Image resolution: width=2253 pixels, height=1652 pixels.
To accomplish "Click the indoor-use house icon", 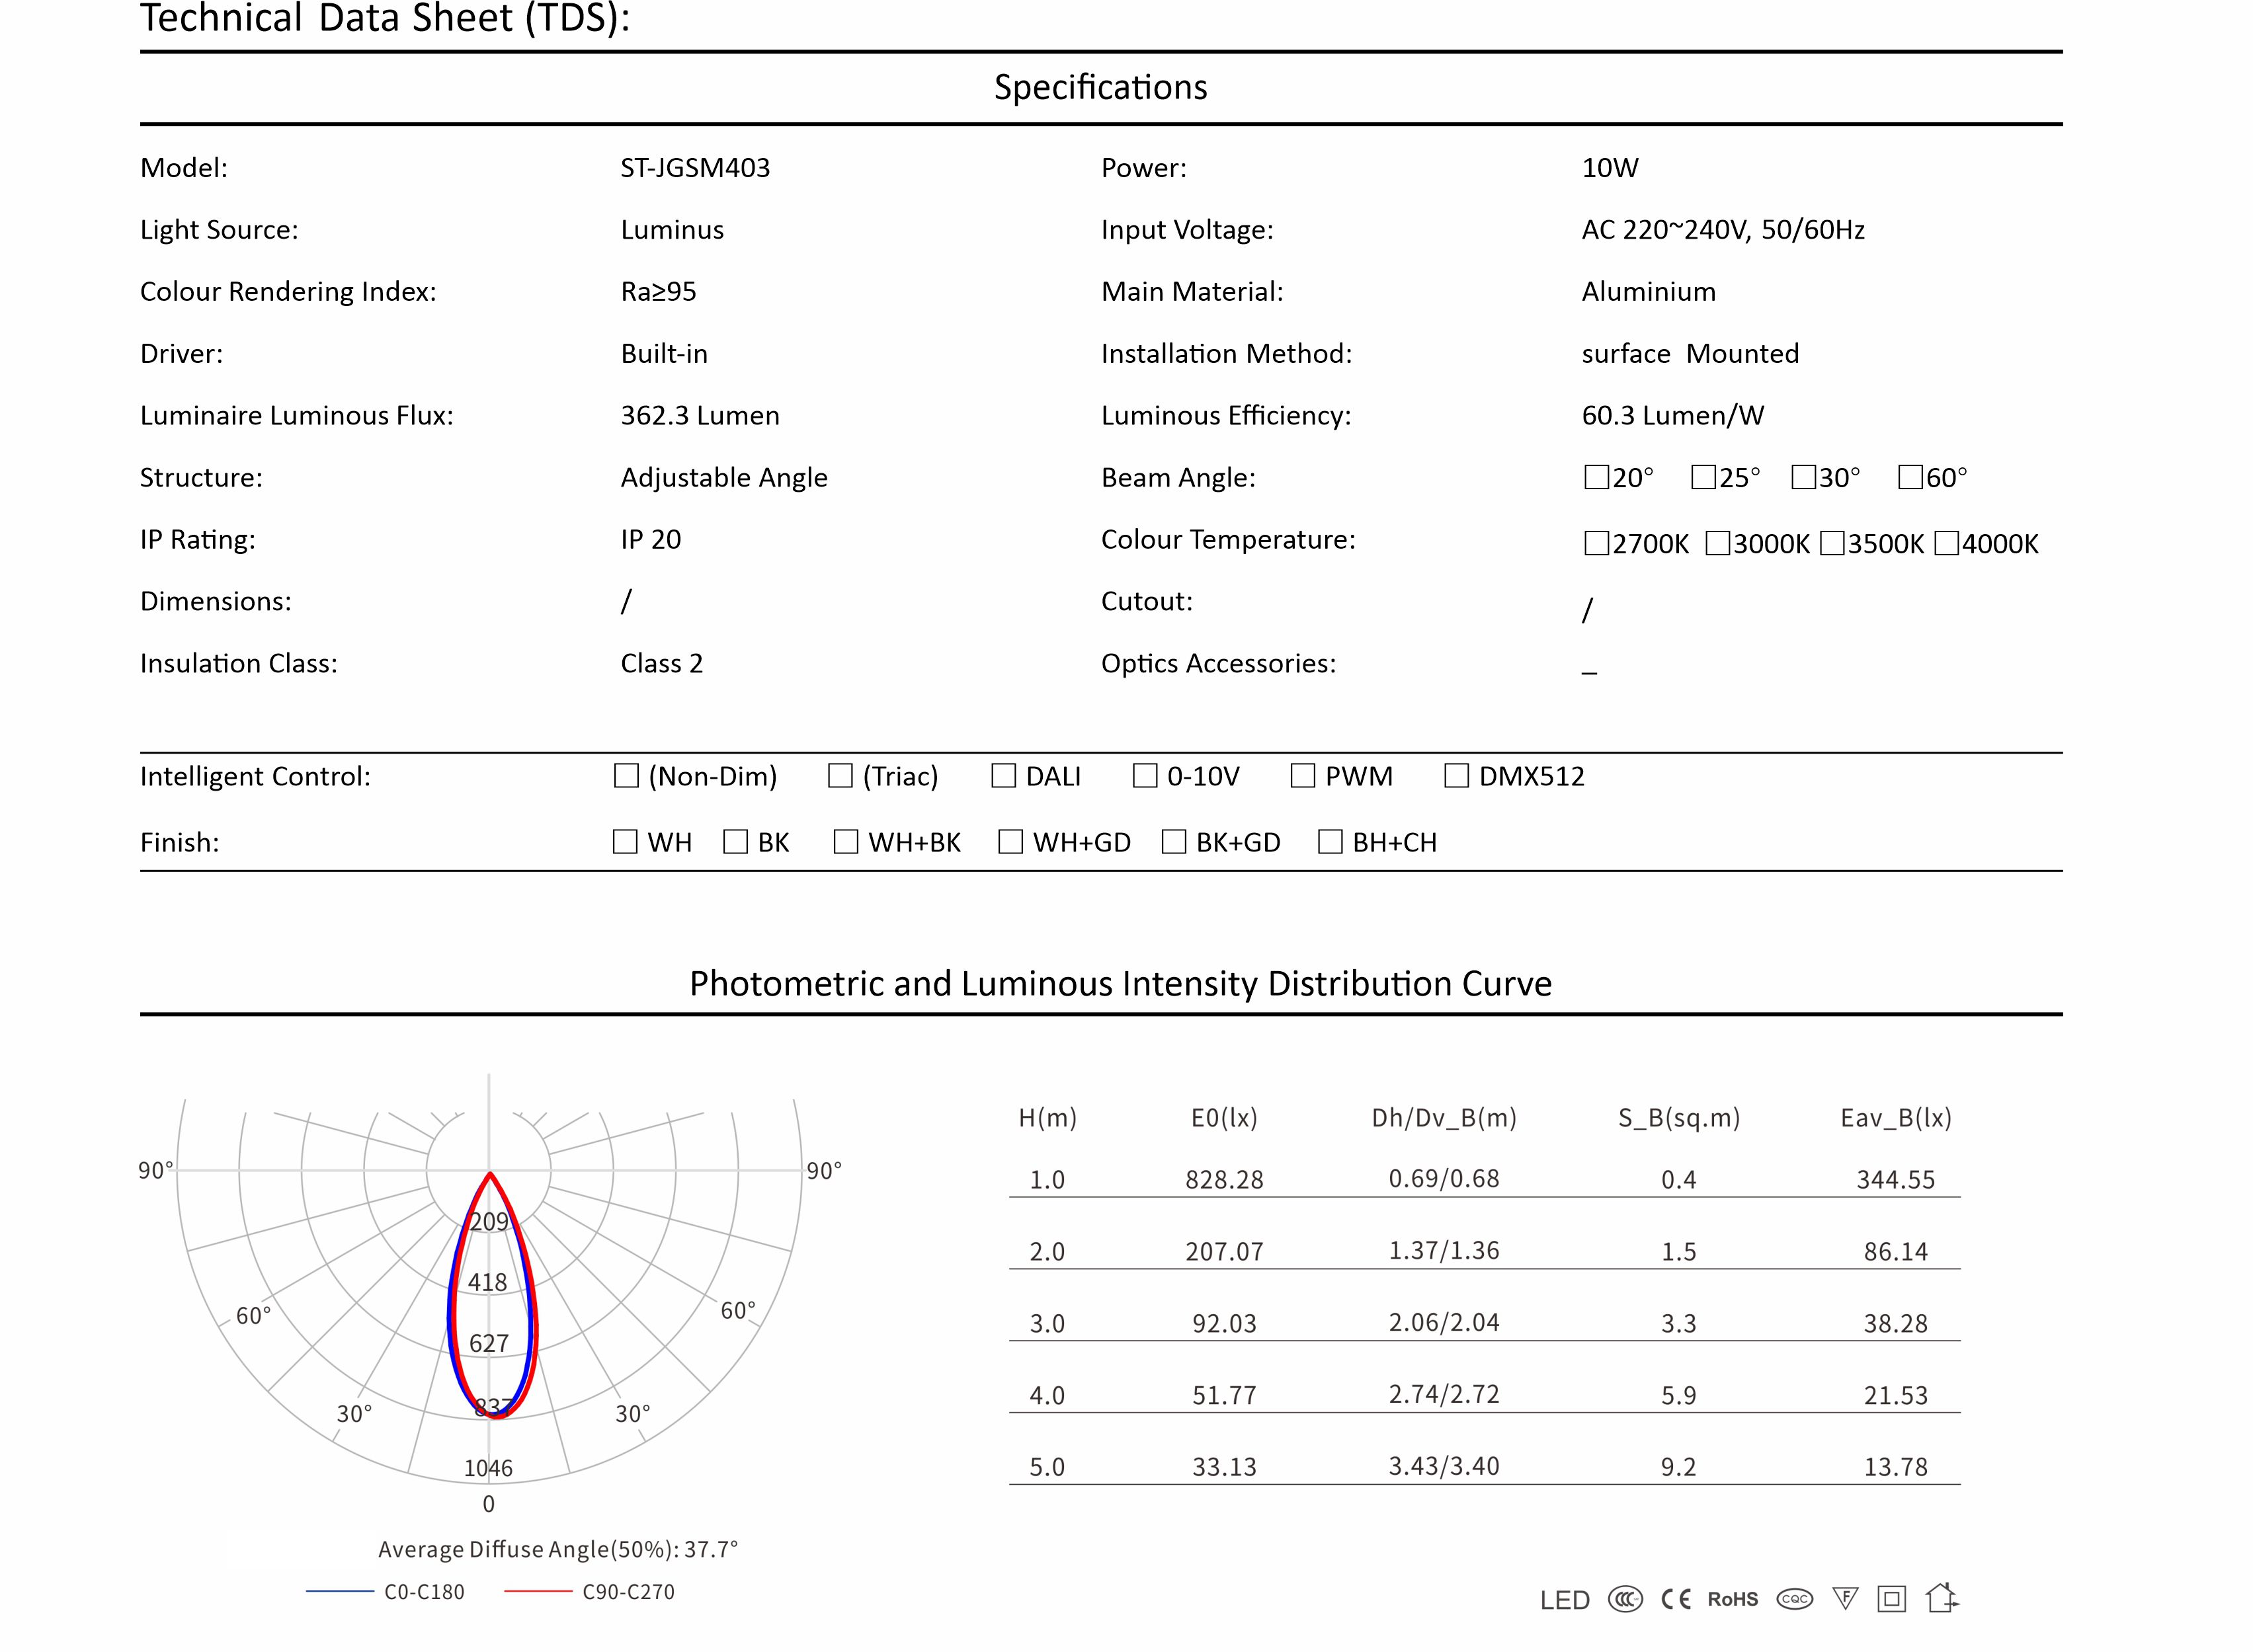I will pos(1941,1597).
